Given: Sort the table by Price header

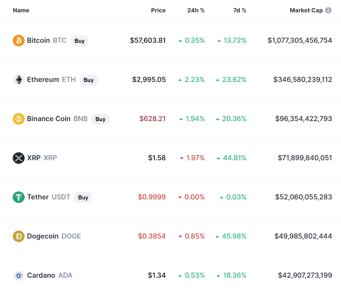Looking at the screenshot, I should pyautogui.click(x=158, y=11).
